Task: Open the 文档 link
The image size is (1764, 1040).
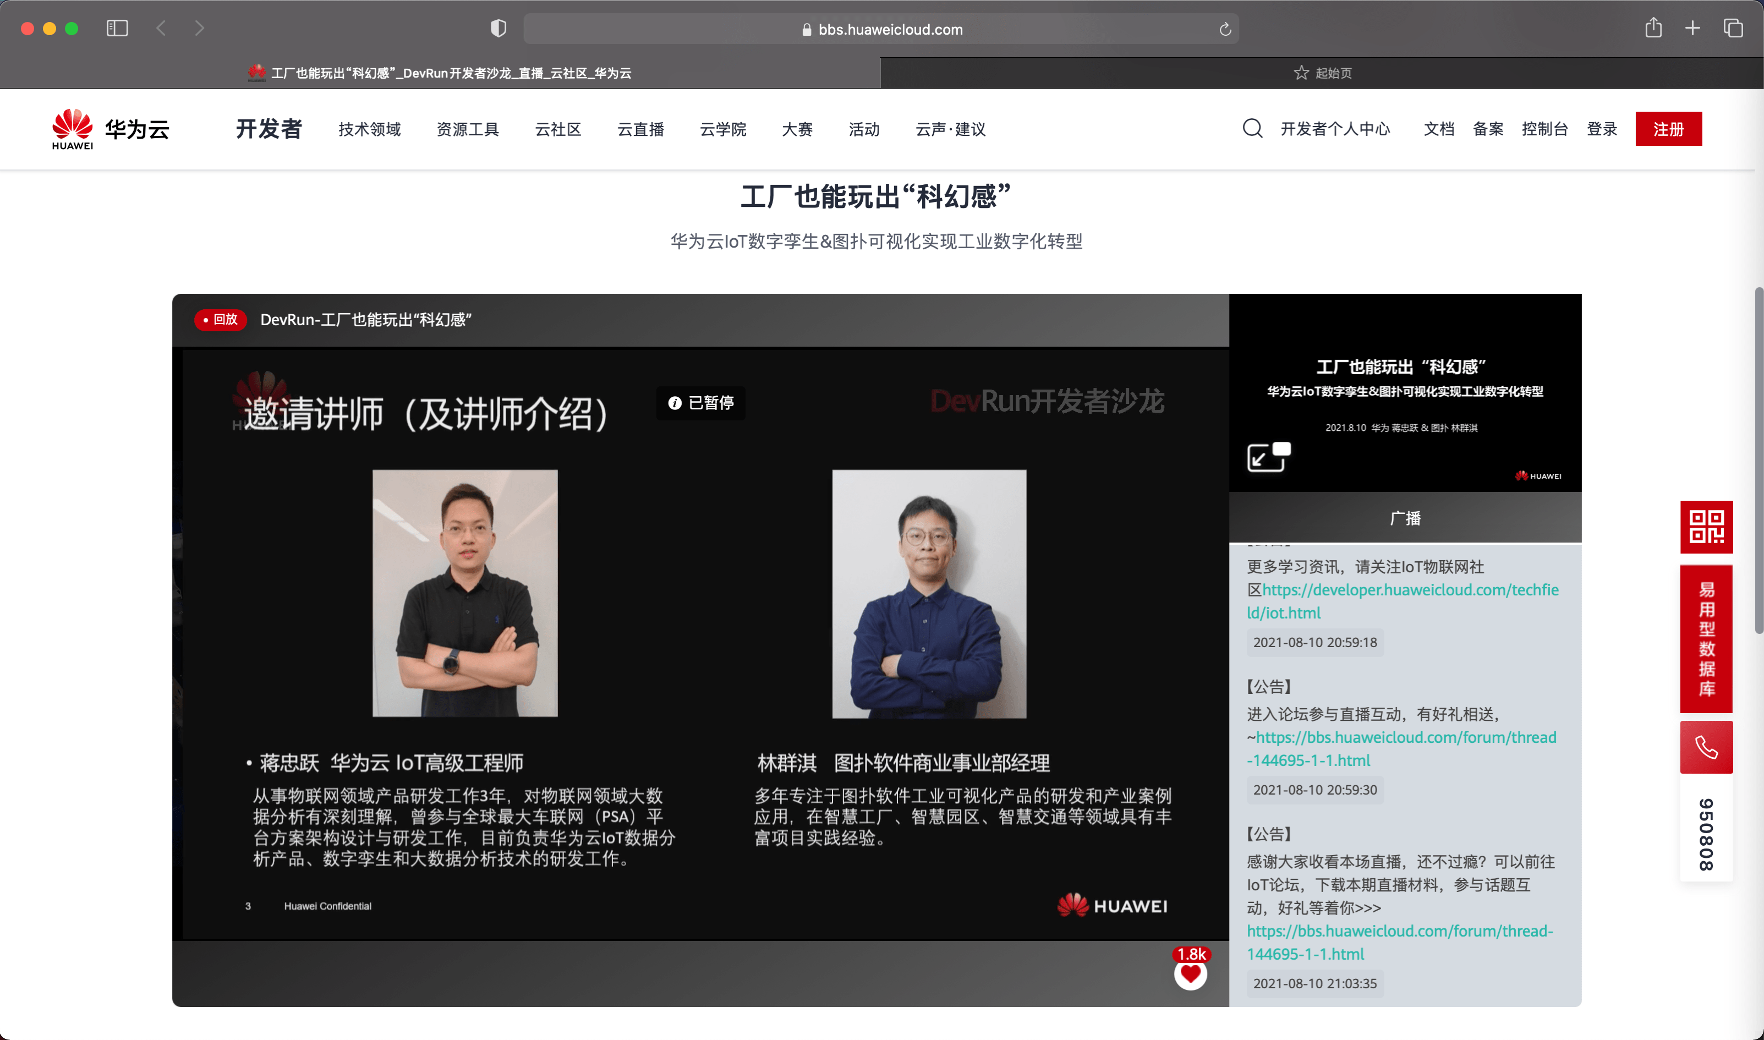Action: 1439,129
